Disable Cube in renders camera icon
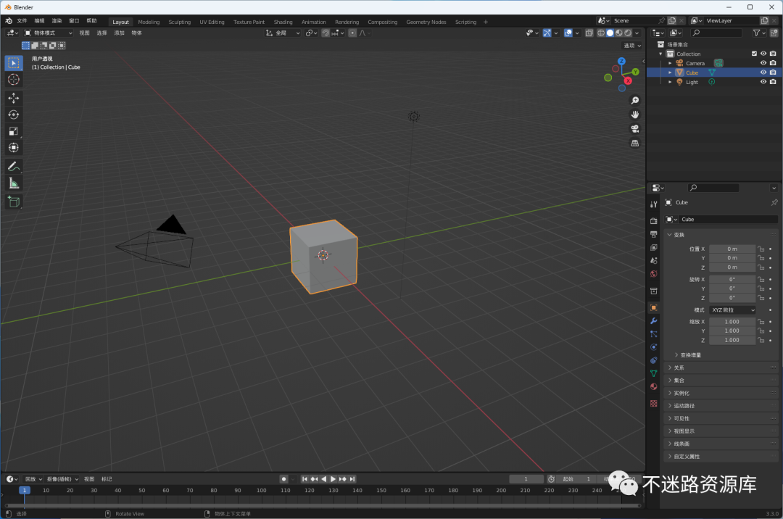 pyautogui.click(x=773, y=72)
